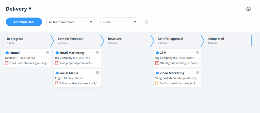Screen dimensions: 260x113
Task: Open the Funnel deal title
Action: click(x=14, y=53)
